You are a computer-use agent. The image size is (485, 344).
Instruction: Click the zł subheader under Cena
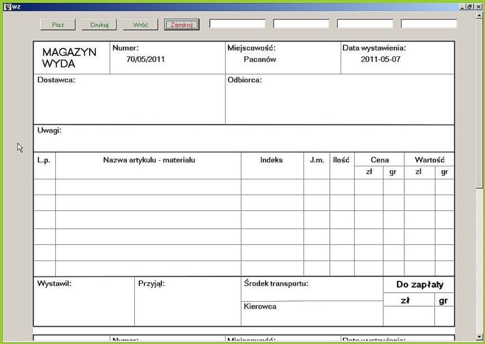(369, 172)
